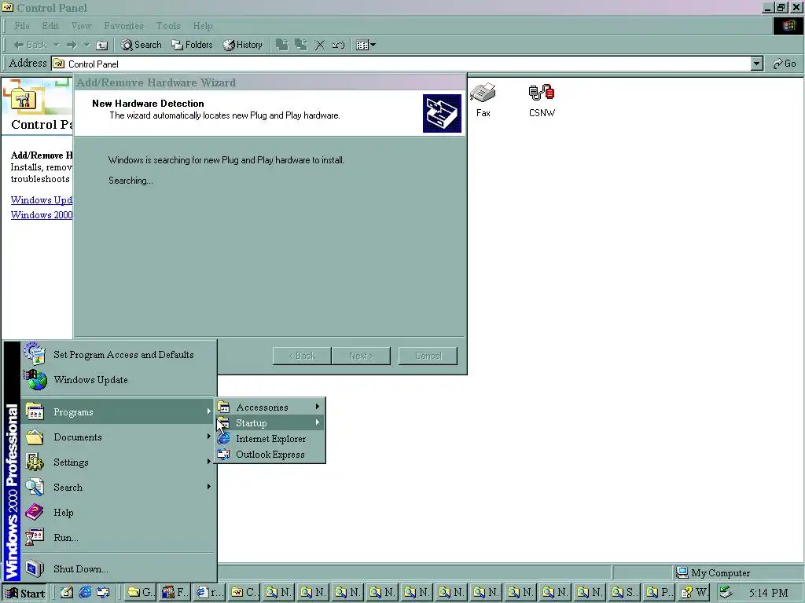
Task: Open Help from Start menu
Action: click(x=118, y=512)
